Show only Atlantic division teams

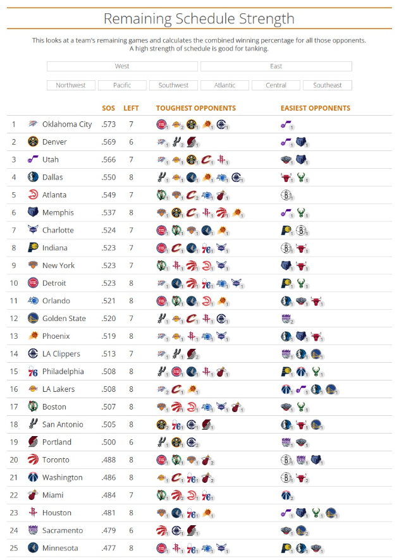click(x=224, y=85)
